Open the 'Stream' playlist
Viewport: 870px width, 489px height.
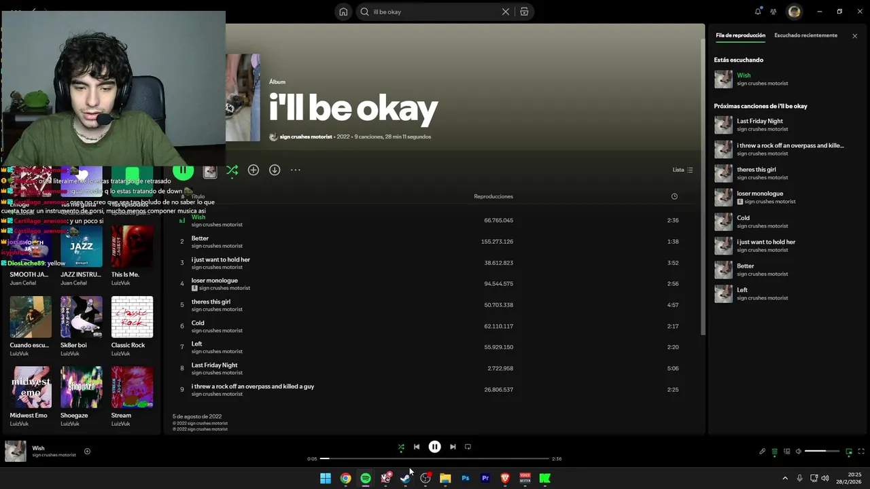132,387
